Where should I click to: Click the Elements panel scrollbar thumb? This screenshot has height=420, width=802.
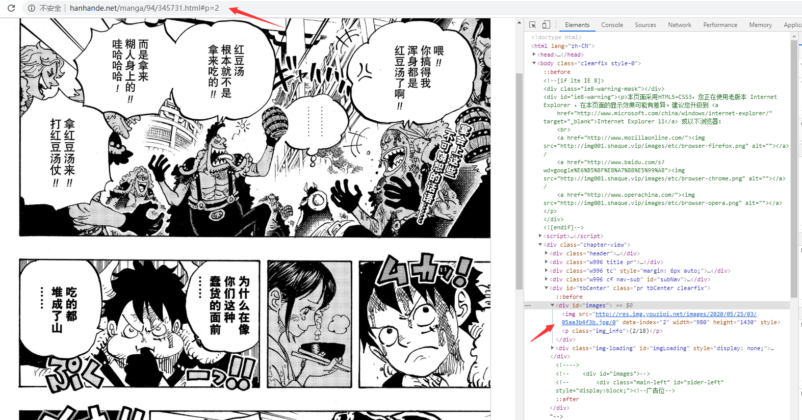[794, 168]
